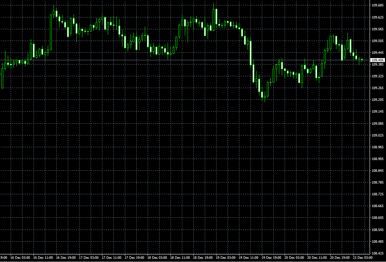This screenshot has width=386, height=262.
Task: Click the 17 Dec 11:00 time label
Action: pos(112,258)
